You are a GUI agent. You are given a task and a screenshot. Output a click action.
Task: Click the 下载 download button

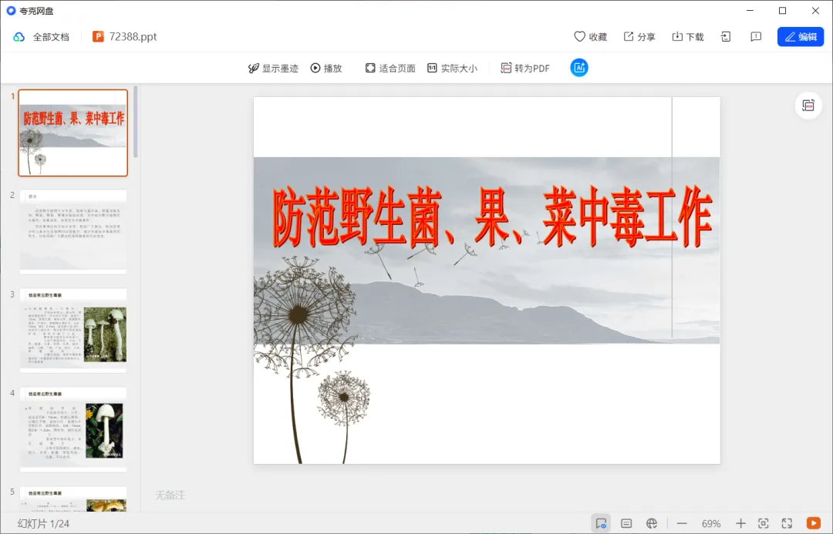[x=688, y=37]
